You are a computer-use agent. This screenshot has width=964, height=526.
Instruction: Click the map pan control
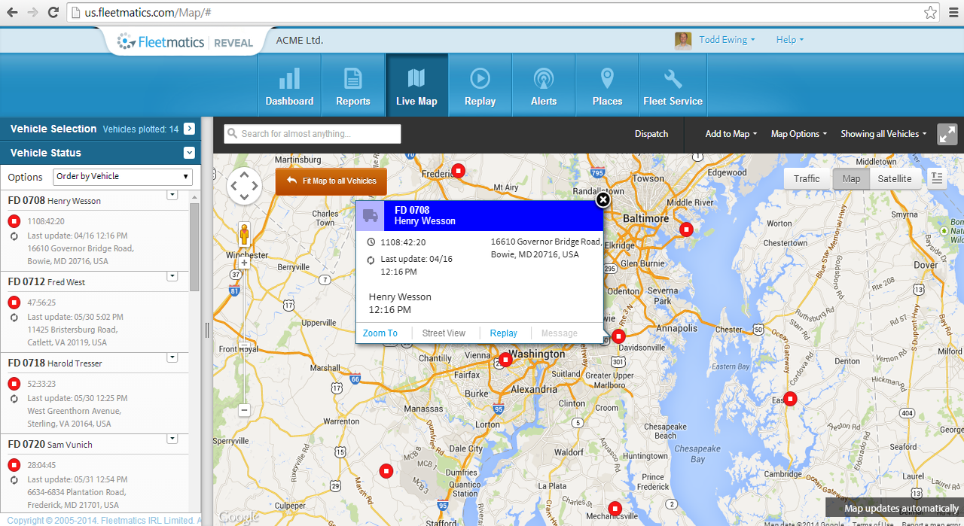pos(244,185)
